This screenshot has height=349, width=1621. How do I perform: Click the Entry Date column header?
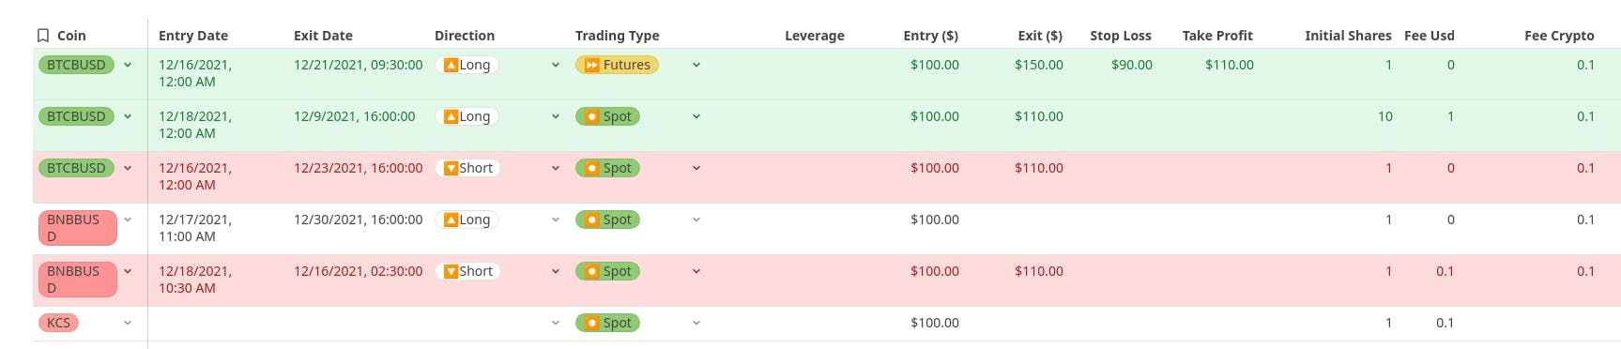193,36
